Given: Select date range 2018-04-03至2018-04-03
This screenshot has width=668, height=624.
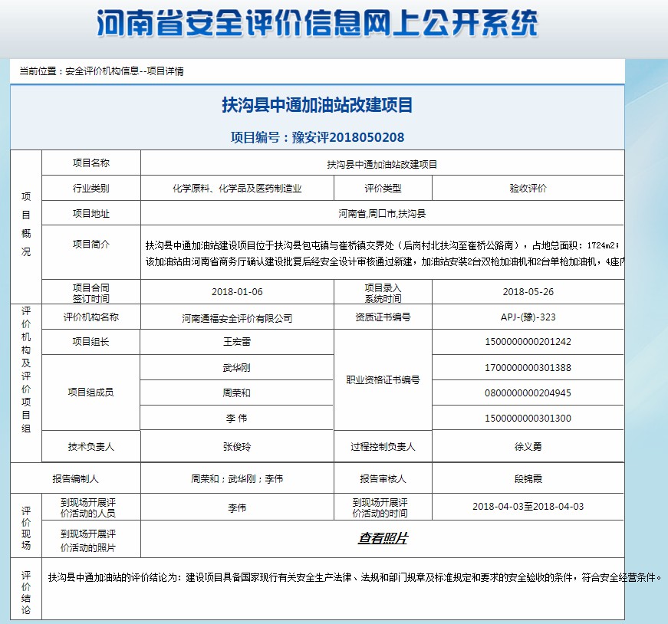Looking at the screenshot, I should (528, 507).
